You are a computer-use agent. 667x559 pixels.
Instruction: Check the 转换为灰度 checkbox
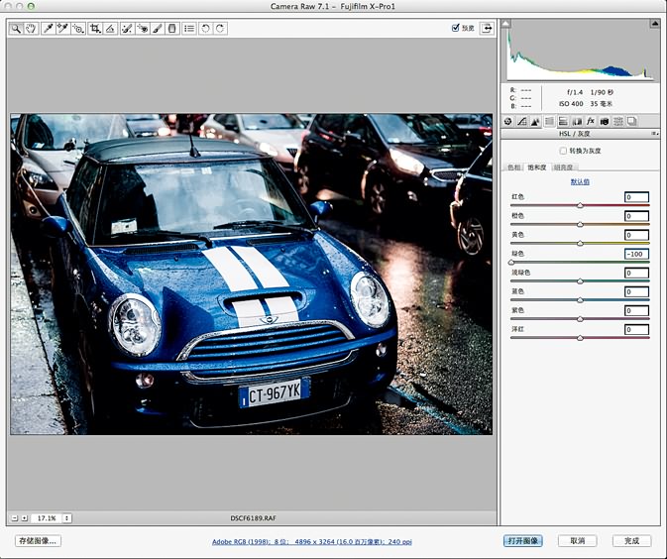click(563, 151)
